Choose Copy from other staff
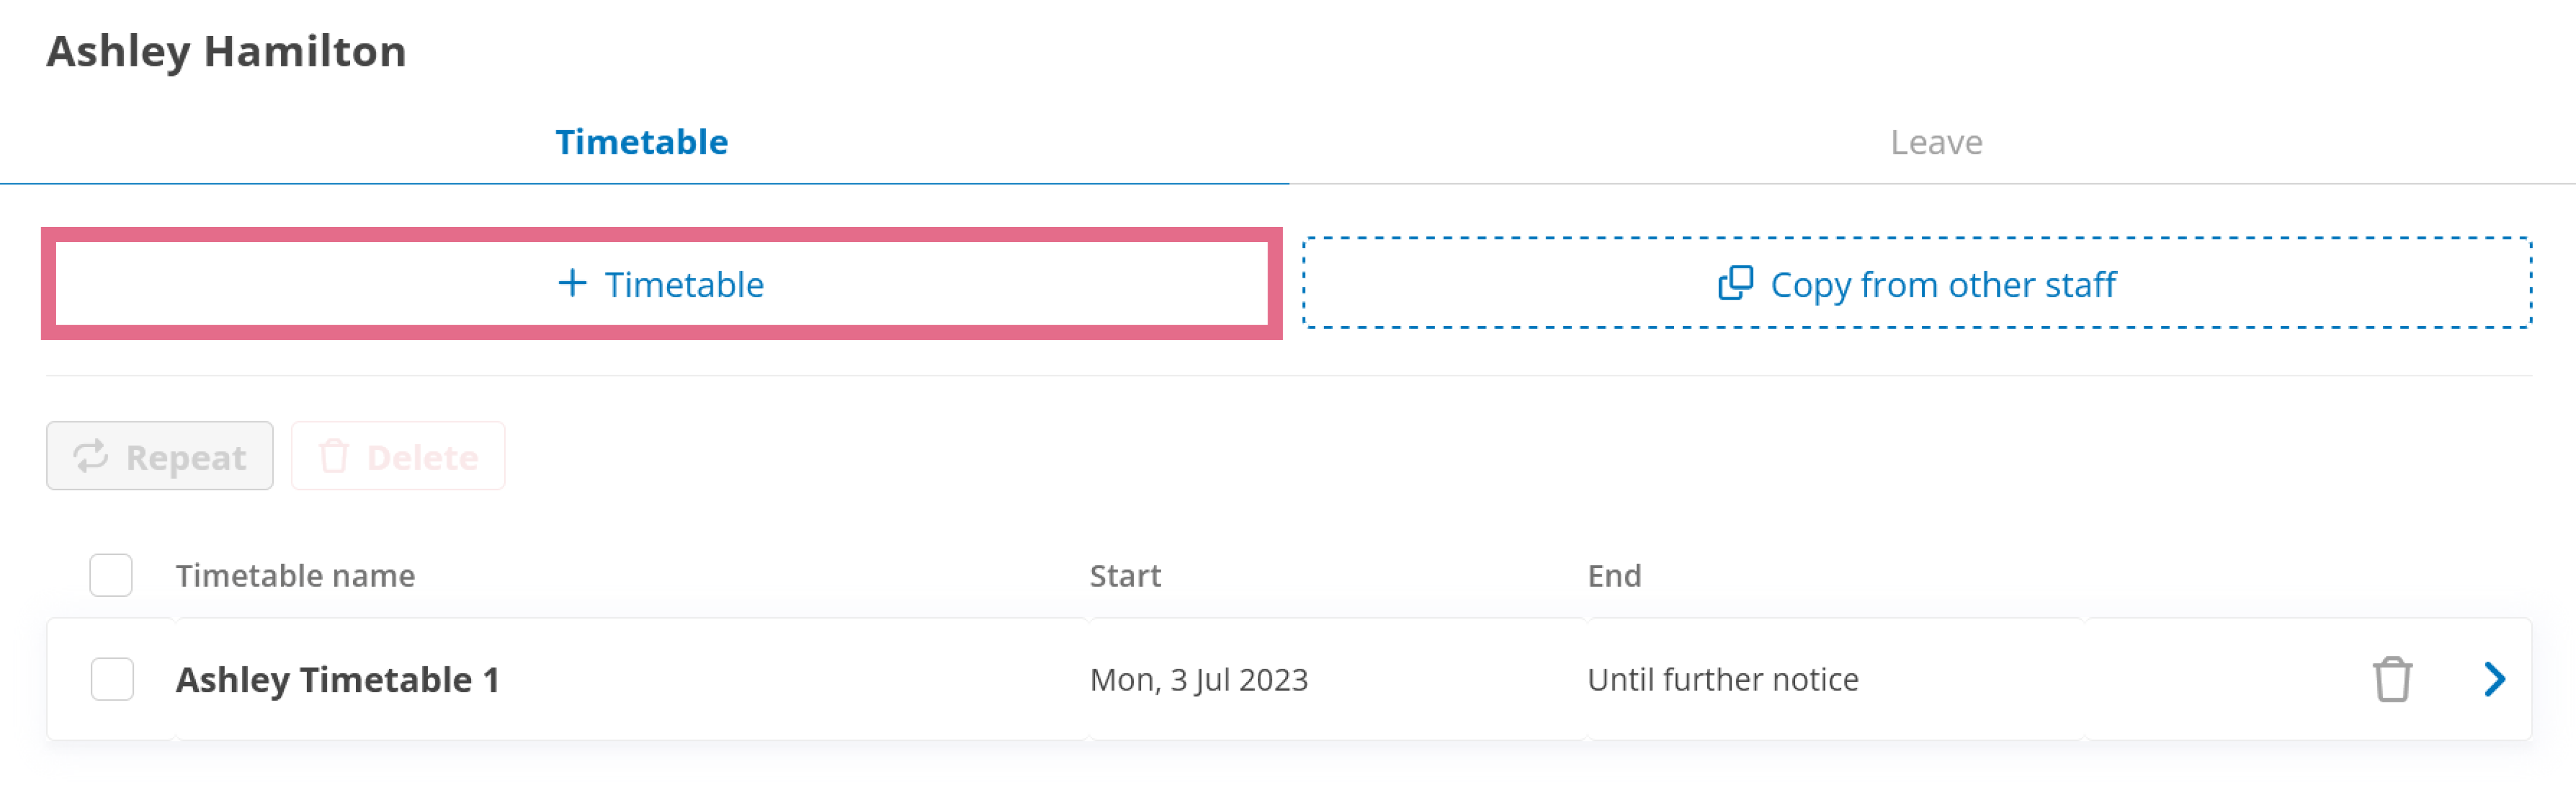Image resolution: width=2576 pixels, height=792 pixels. click(x=1917, y=283)
